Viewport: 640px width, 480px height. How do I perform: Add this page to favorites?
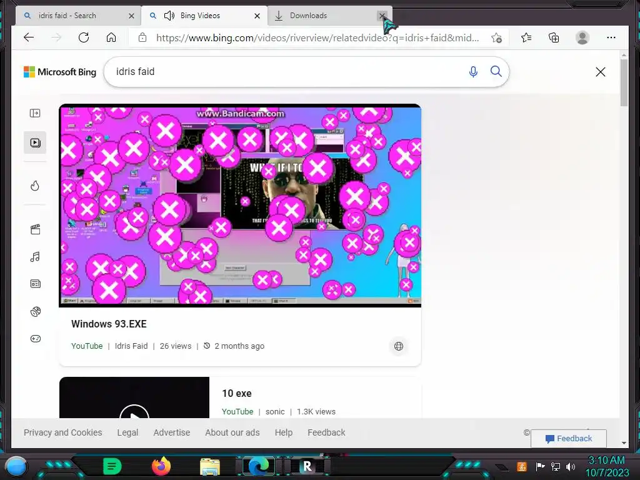tap(496, 38)
